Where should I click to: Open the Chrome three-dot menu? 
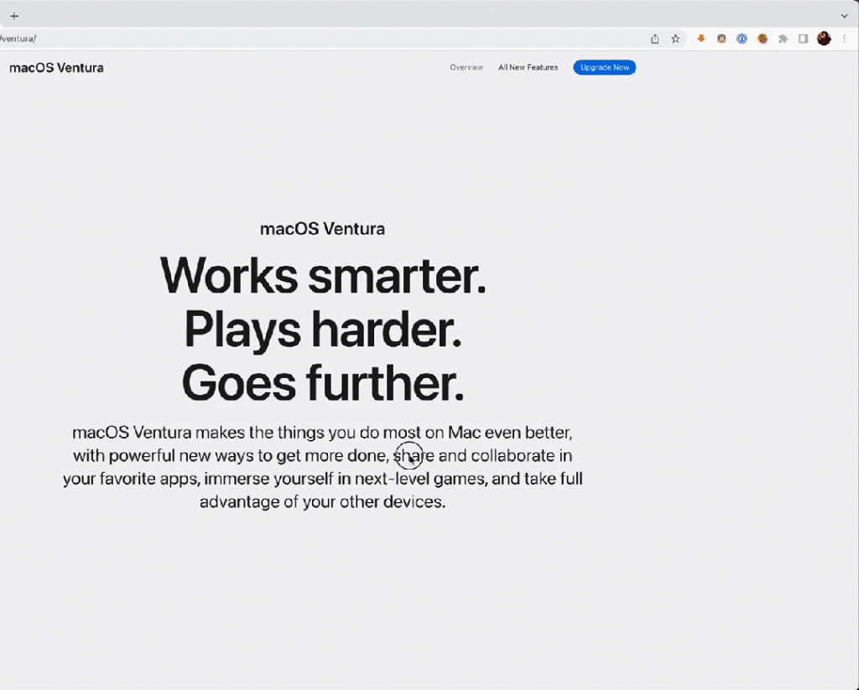pyautogui.click(x=845, y=39)
